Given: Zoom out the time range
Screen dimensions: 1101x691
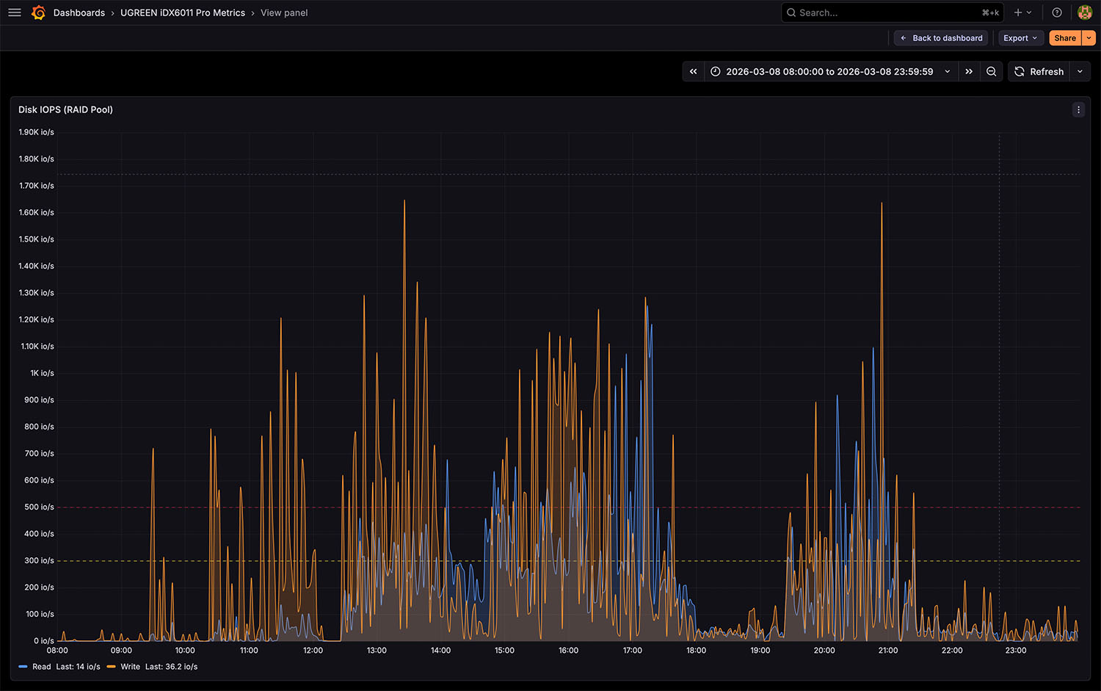Looking at the screenshot, I should coord(992,71).
